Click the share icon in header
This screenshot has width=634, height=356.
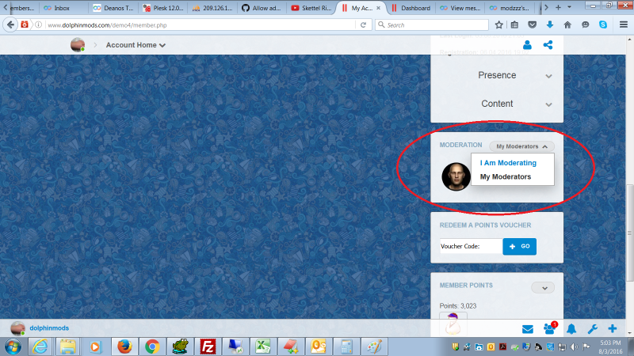click(x=548, y=45)
